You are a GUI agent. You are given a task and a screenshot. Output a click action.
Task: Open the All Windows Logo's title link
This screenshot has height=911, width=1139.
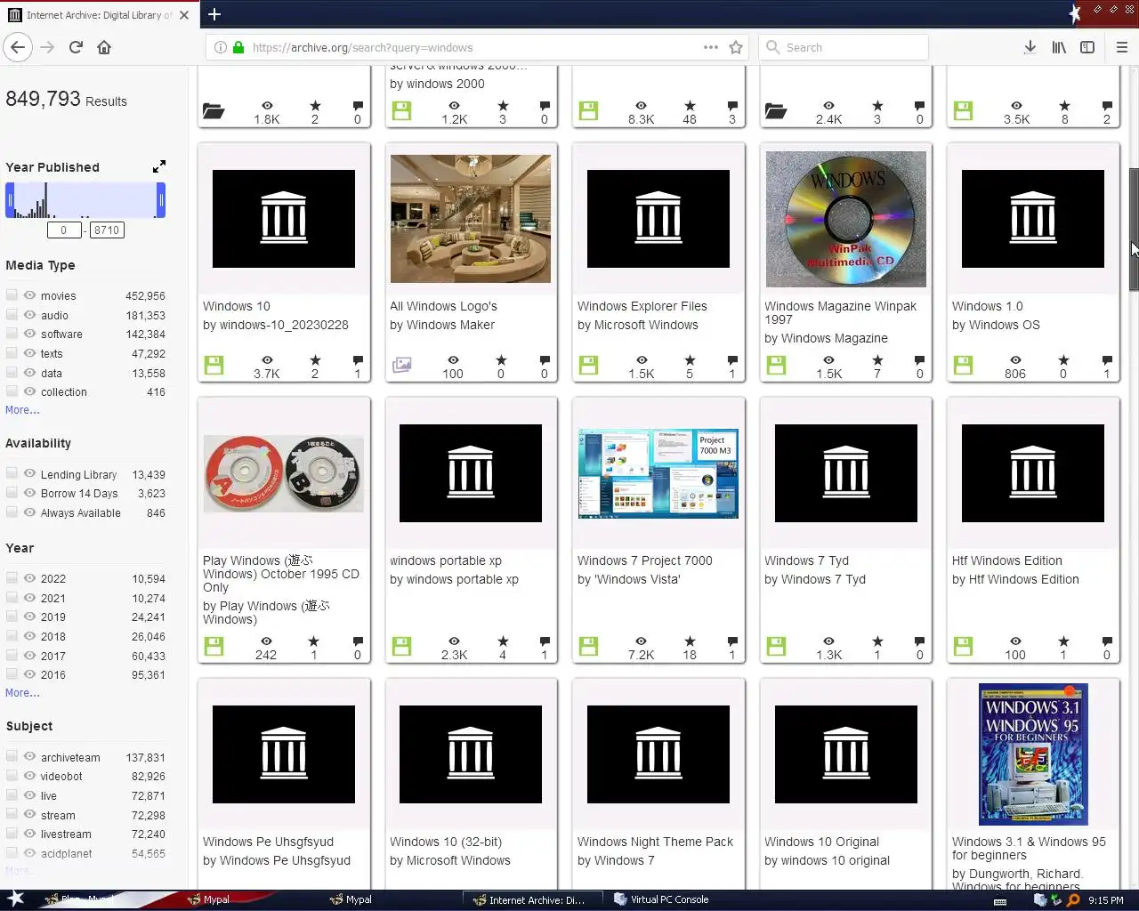tap(443, 306)
